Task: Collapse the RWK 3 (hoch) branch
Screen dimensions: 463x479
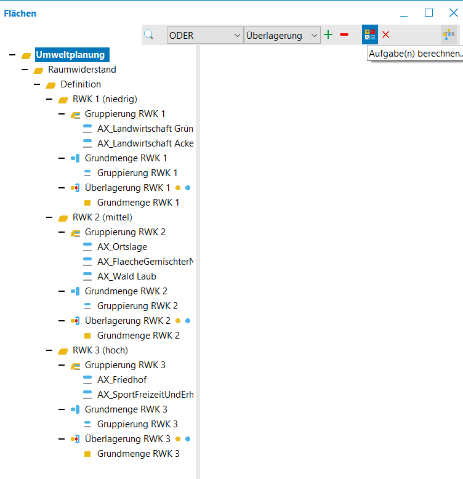Action: tap(49, 350)
